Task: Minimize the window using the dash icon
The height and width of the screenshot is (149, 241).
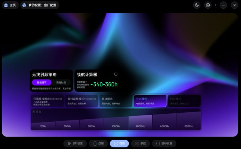Action: 223,5
